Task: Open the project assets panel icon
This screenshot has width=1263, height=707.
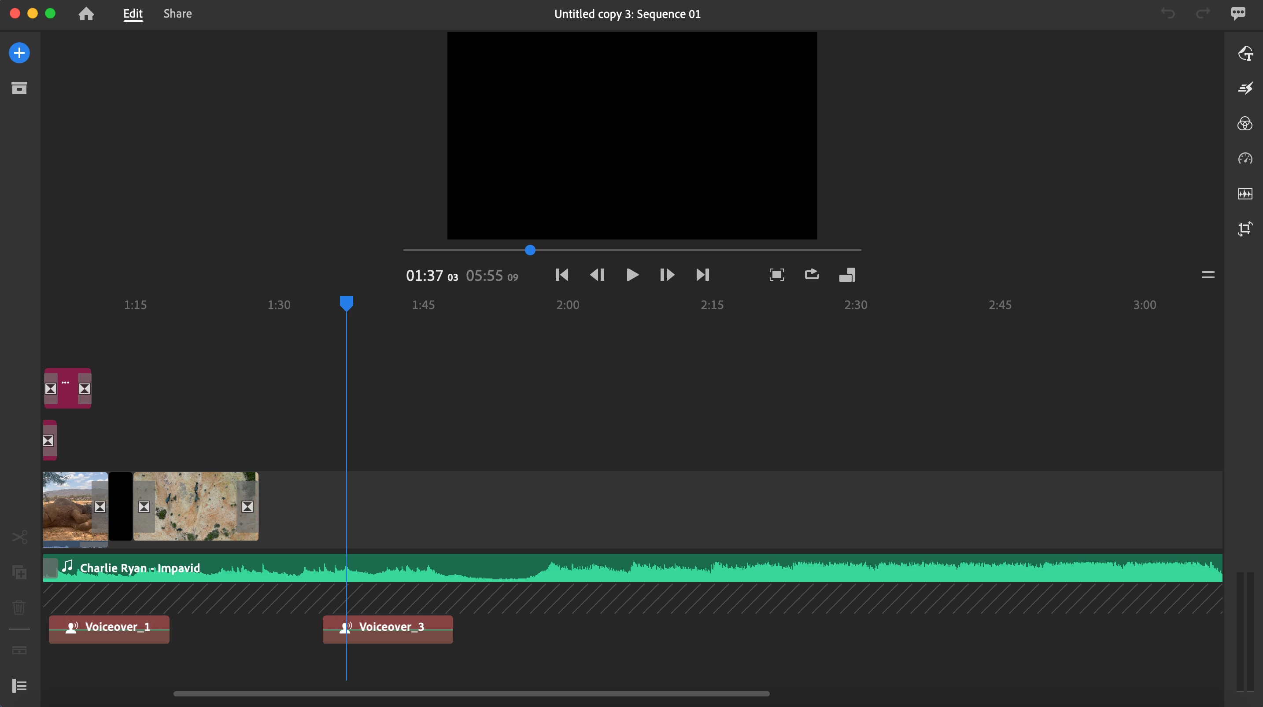Action: point(20,88)
